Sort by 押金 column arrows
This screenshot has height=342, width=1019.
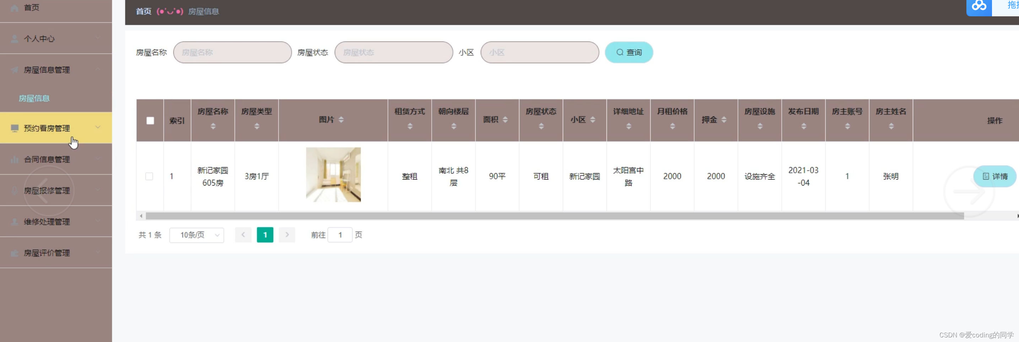(x=724, y=120)
